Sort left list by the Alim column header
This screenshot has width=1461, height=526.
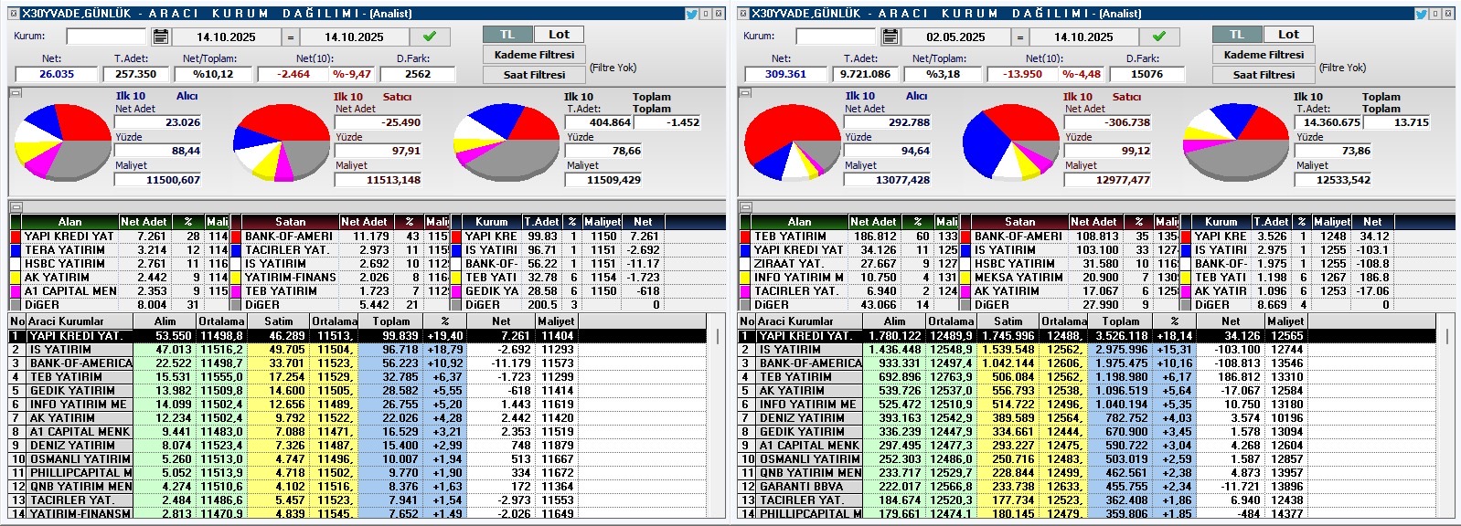pyautogui.click(x=165, y=321)
